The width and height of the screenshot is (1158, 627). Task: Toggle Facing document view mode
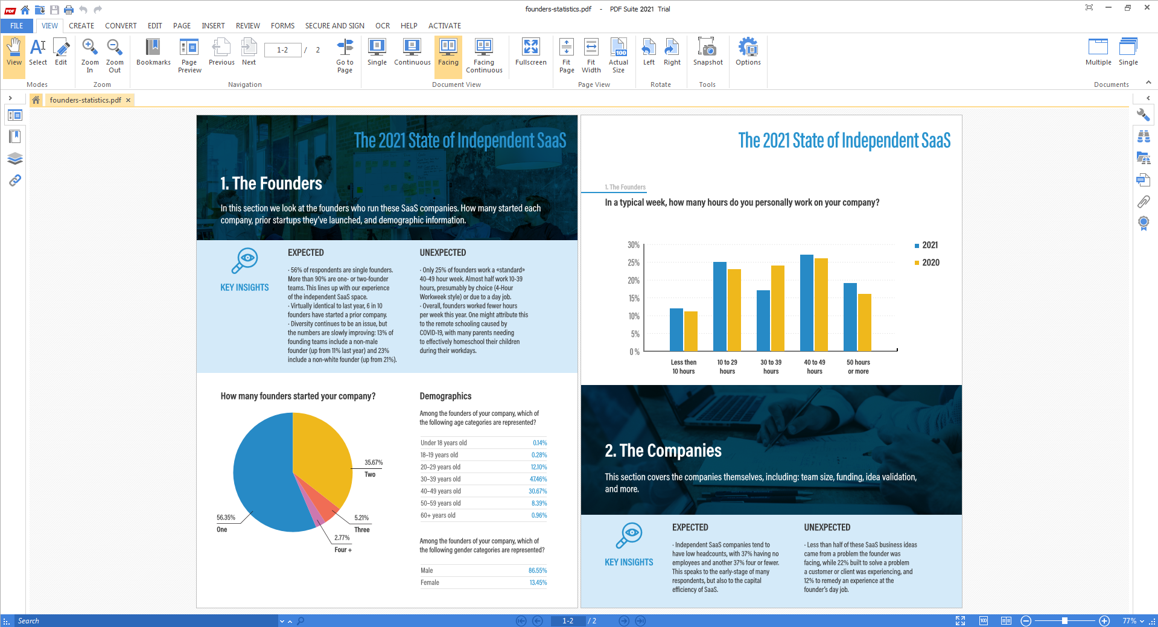[448, 54]
